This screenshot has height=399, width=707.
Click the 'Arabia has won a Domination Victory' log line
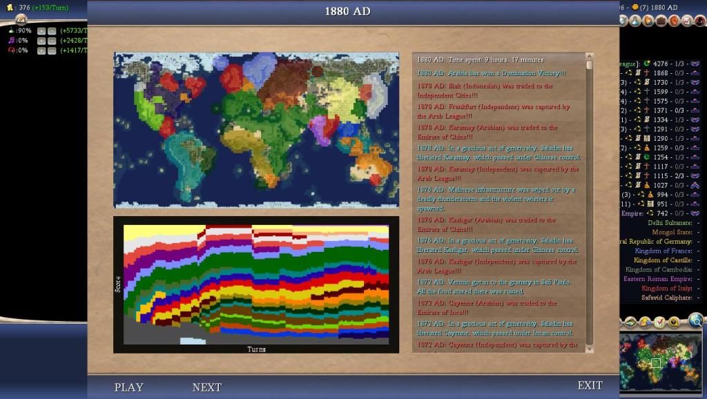tap(491, 73)
